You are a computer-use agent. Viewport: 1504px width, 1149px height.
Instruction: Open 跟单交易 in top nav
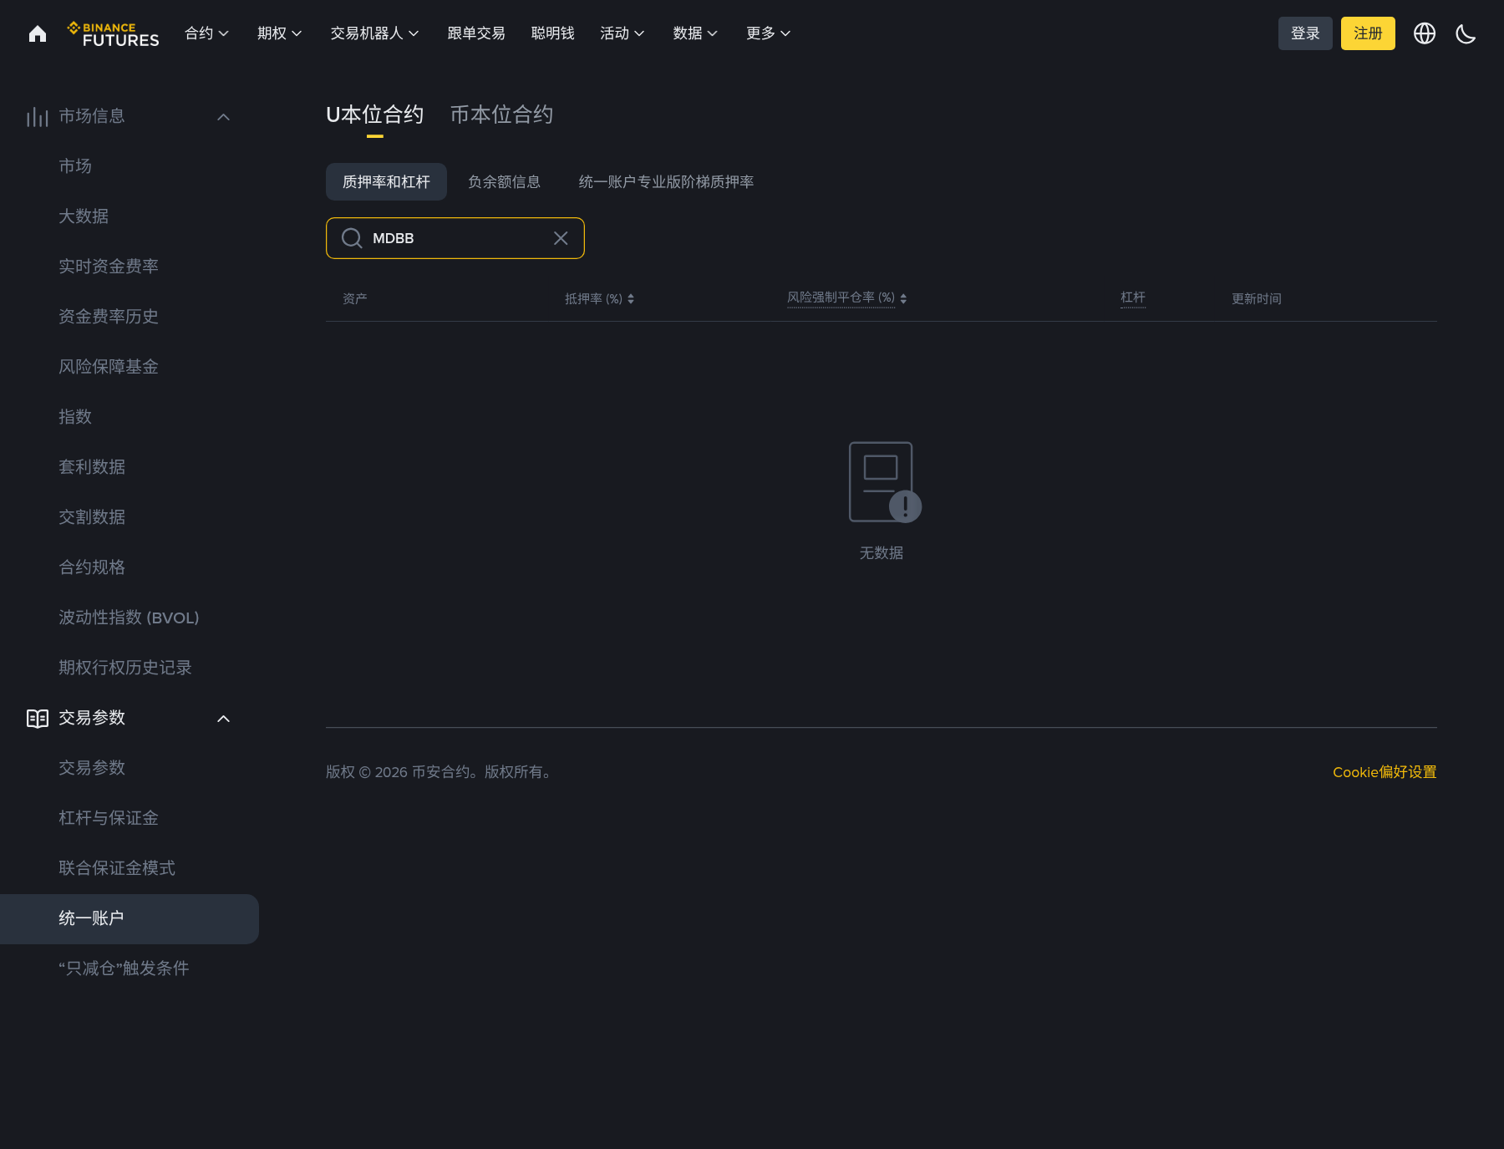click(x=476, y=33)
